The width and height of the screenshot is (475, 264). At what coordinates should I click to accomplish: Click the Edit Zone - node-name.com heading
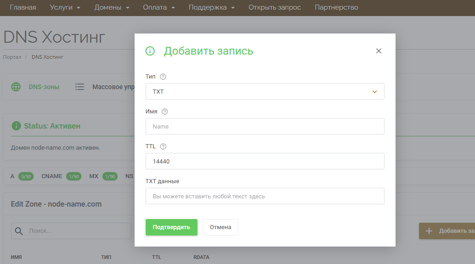[x=57, y=204]
